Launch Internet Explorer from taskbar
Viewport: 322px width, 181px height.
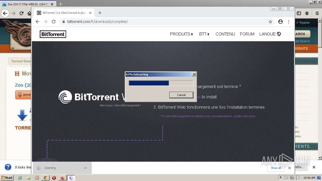tap(20, 178)
